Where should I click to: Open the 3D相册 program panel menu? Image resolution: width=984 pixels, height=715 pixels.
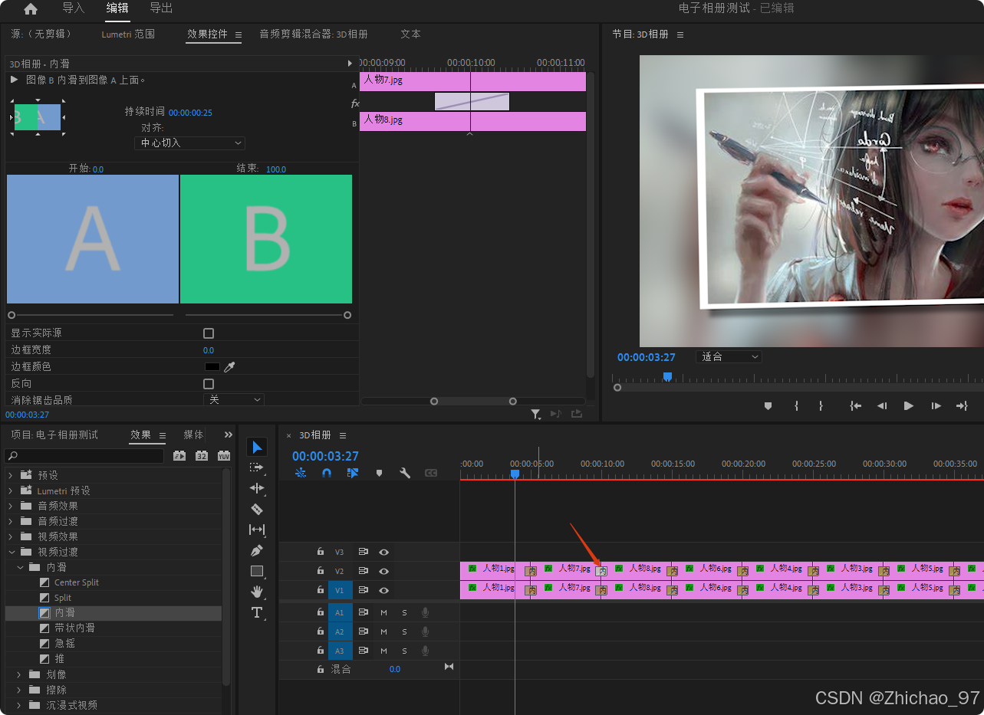[680, 34]
